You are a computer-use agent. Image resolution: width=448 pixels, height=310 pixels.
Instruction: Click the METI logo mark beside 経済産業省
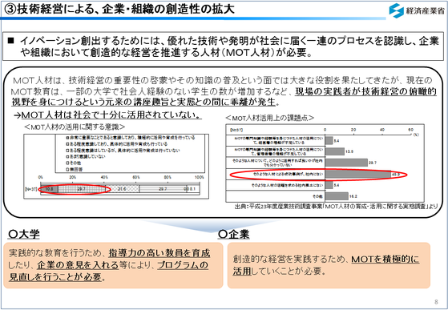point(396,10)
